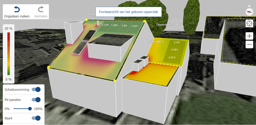This screenshot has height=125, width=256.
Task: Click the 100% label of the opacity slider
Action: (38, 109)
